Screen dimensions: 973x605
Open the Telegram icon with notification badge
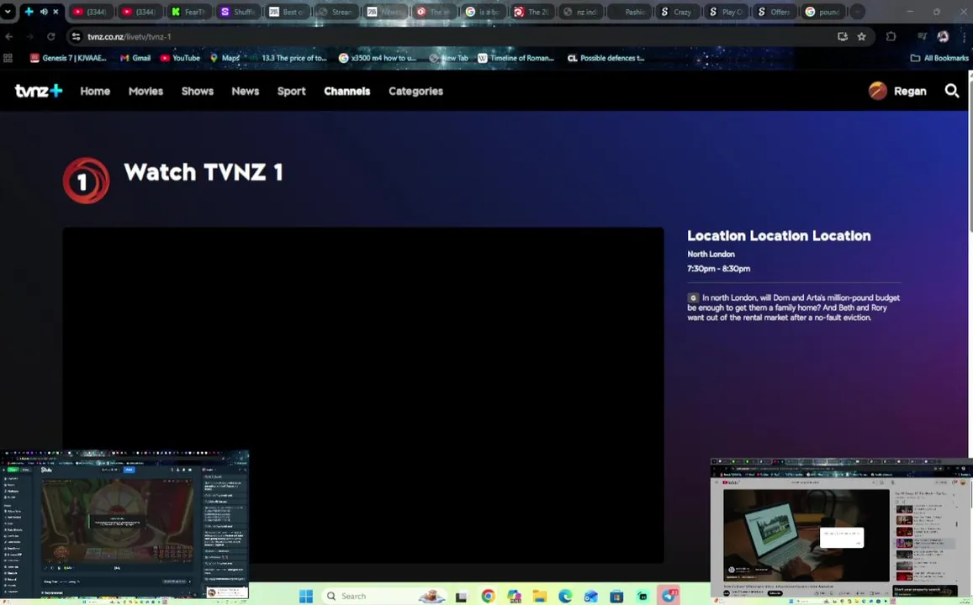pyautogui.click(x=669, y=597)
